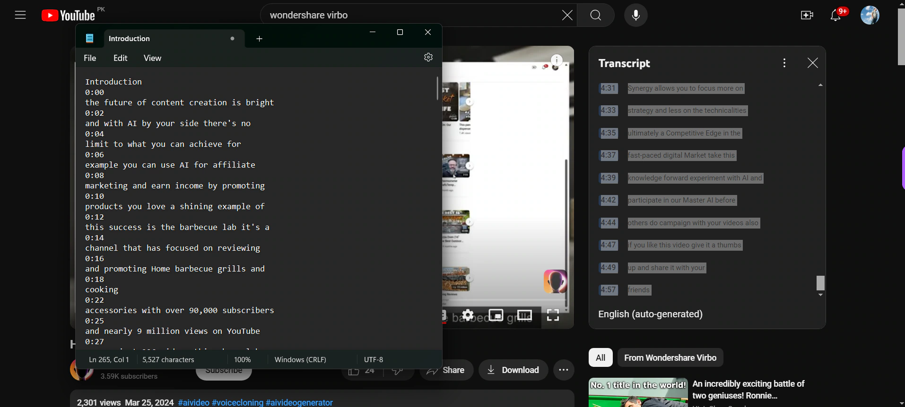905x407 pixels.
Task: Close the Transcript panel
Action: point(812,63)
